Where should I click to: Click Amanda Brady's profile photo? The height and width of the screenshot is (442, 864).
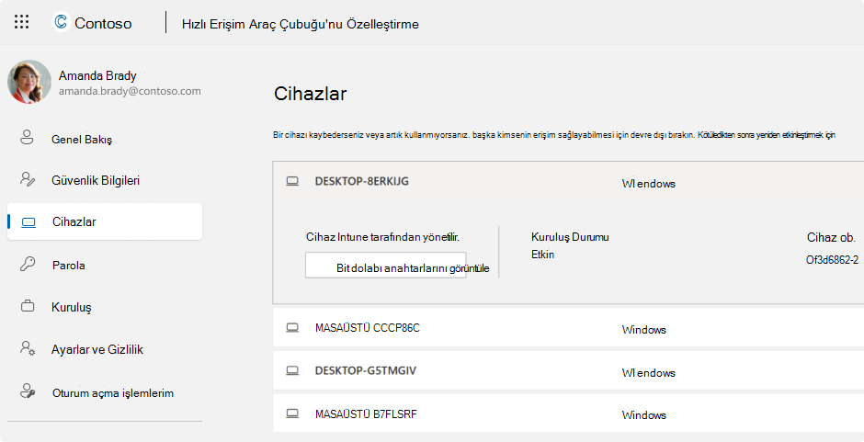coord(29,82)
